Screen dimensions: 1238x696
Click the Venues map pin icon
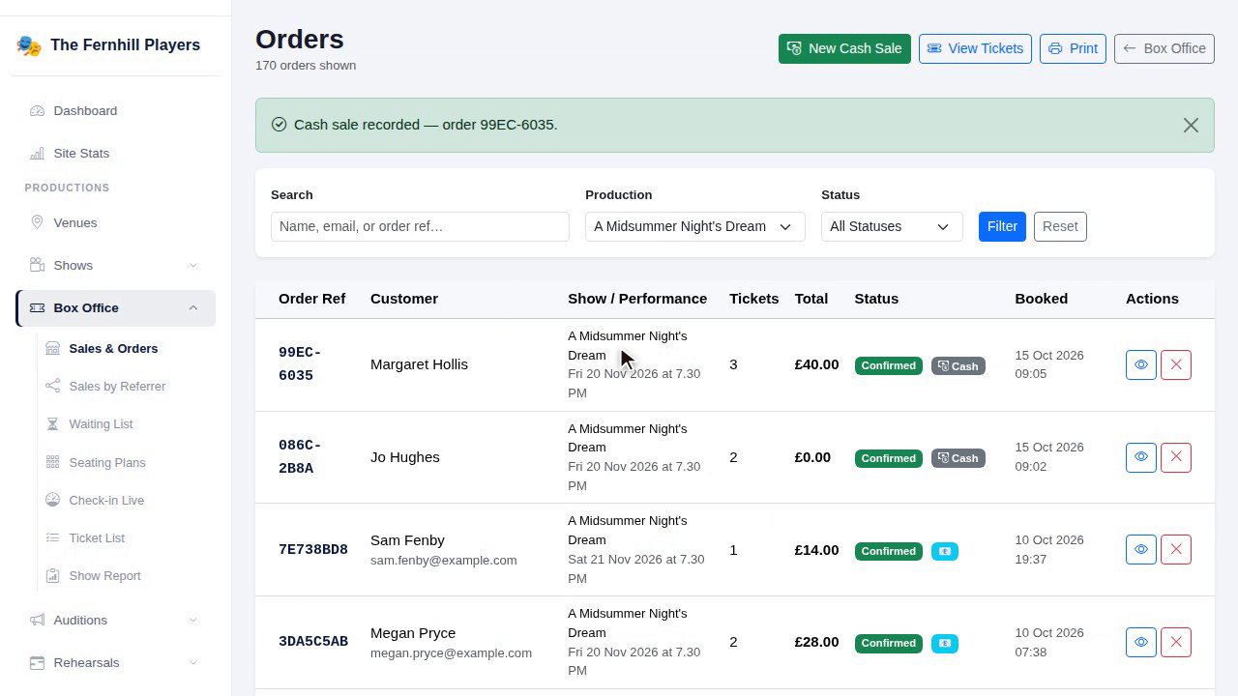pyautogui.click(x=37, y=223)
